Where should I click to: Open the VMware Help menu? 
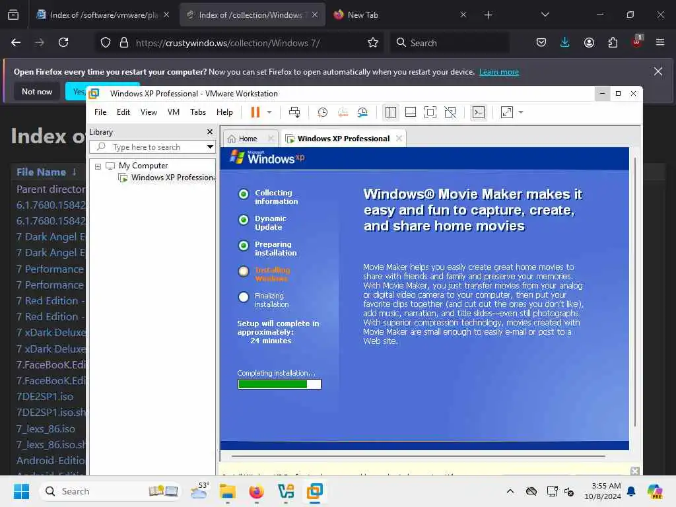click(x=224, y=112)
